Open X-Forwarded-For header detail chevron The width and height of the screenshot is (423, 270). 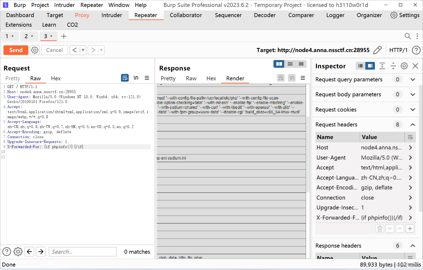(x=410, y=218)
